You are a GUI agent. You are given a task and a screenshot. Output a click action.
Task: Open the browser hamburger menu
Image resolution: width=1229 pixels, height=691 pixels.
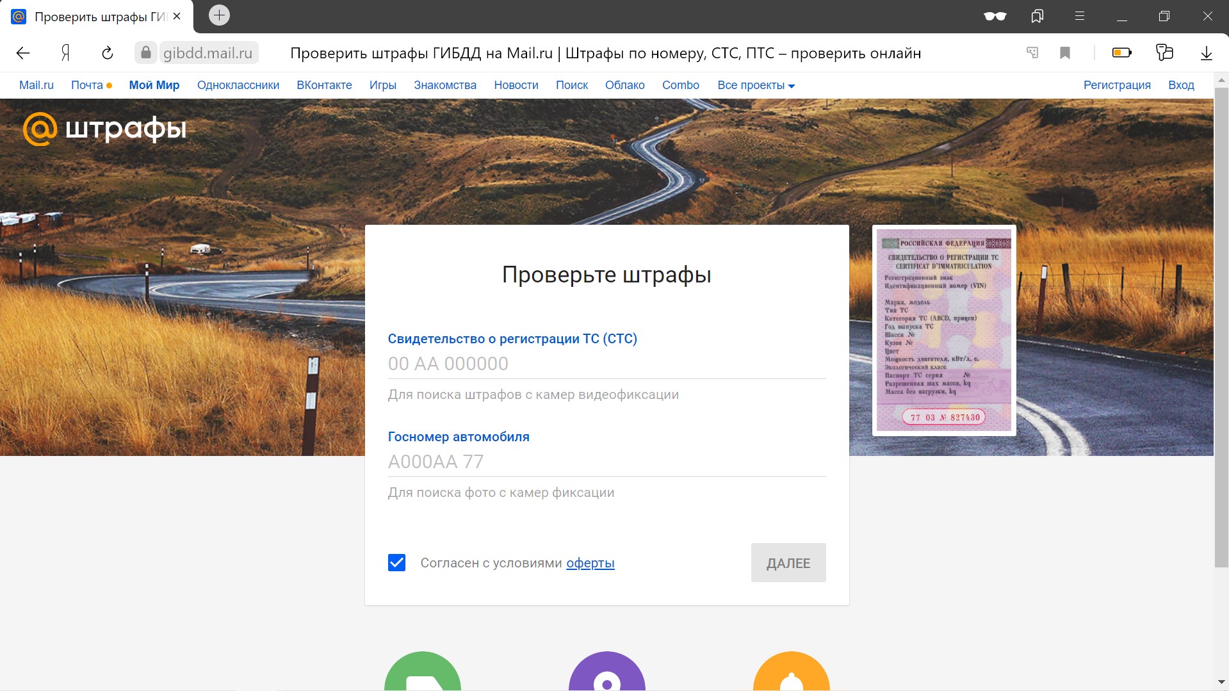tap(1080, 16)
